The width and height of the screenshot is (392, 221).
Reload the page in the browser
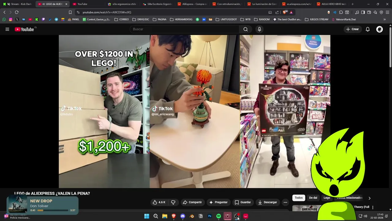[17, 12]
